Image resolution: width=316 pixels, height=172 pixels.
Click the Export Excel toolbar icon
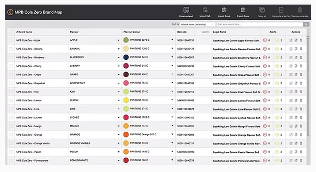tap(243, 10)
